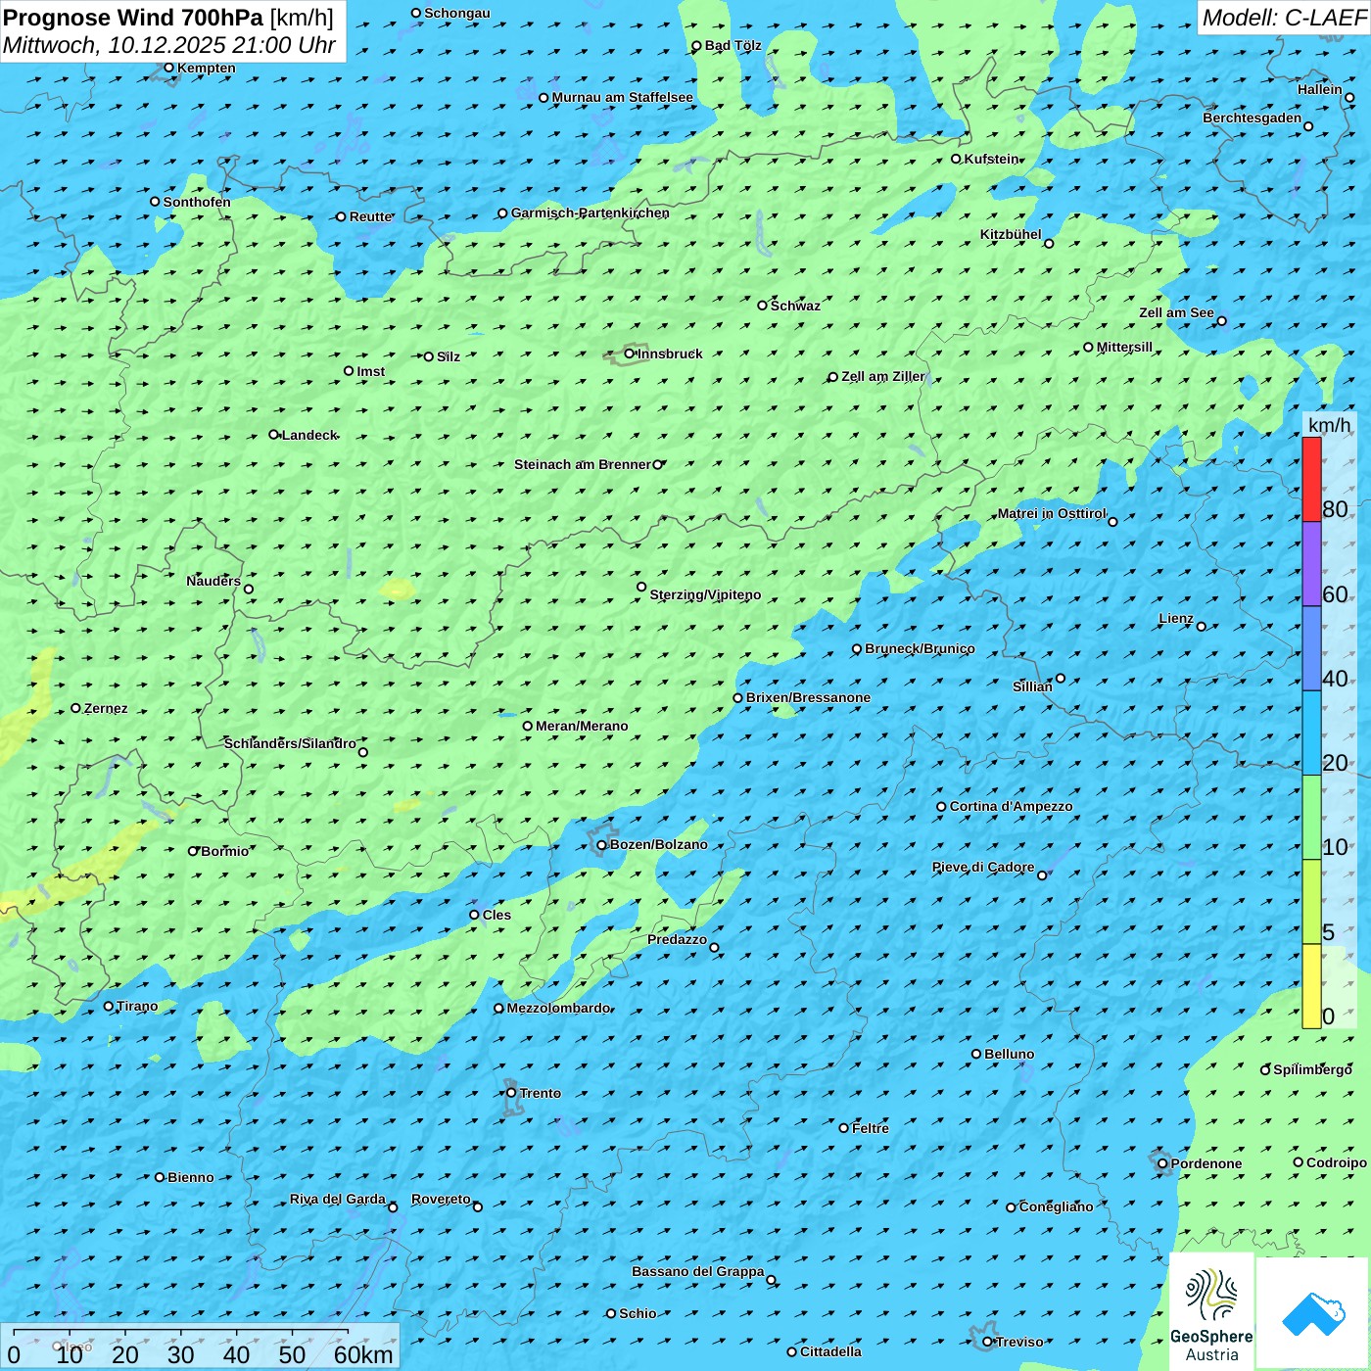Click the Predazzo label
This screenshot has height=1371, width=1371.
[x=677, y=939]
